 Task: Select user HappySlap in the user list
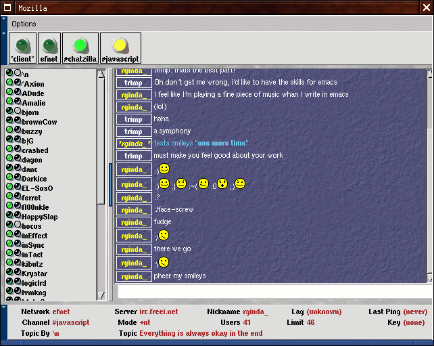pos(40,217)
